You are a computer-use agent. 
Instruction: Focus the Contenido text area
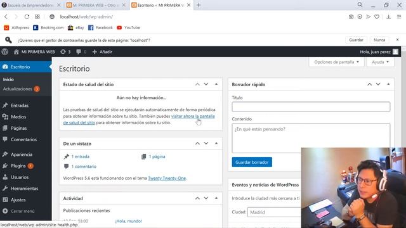[x=311, y=138]
